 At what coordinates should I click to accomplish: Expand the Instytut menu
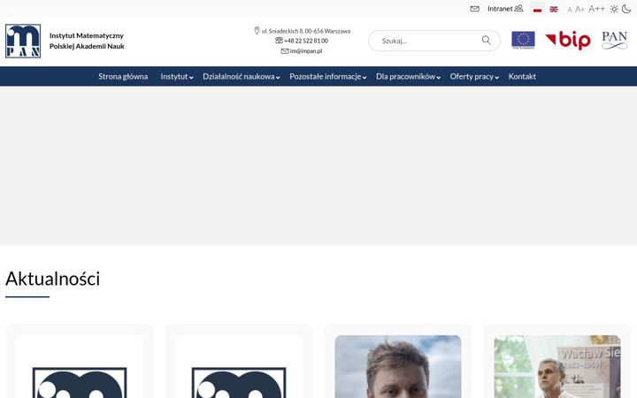pos(177,76)
